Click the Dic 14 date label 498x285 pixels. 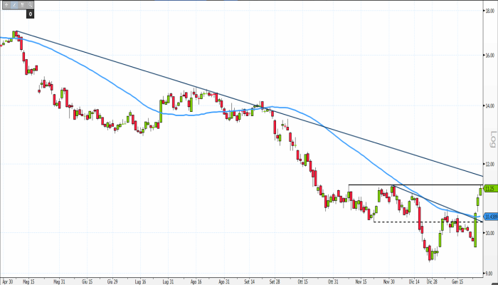tap(414, 281)
